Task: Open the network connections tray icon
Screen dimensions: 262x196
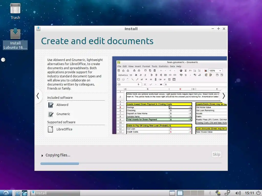Action: point(227,193)
